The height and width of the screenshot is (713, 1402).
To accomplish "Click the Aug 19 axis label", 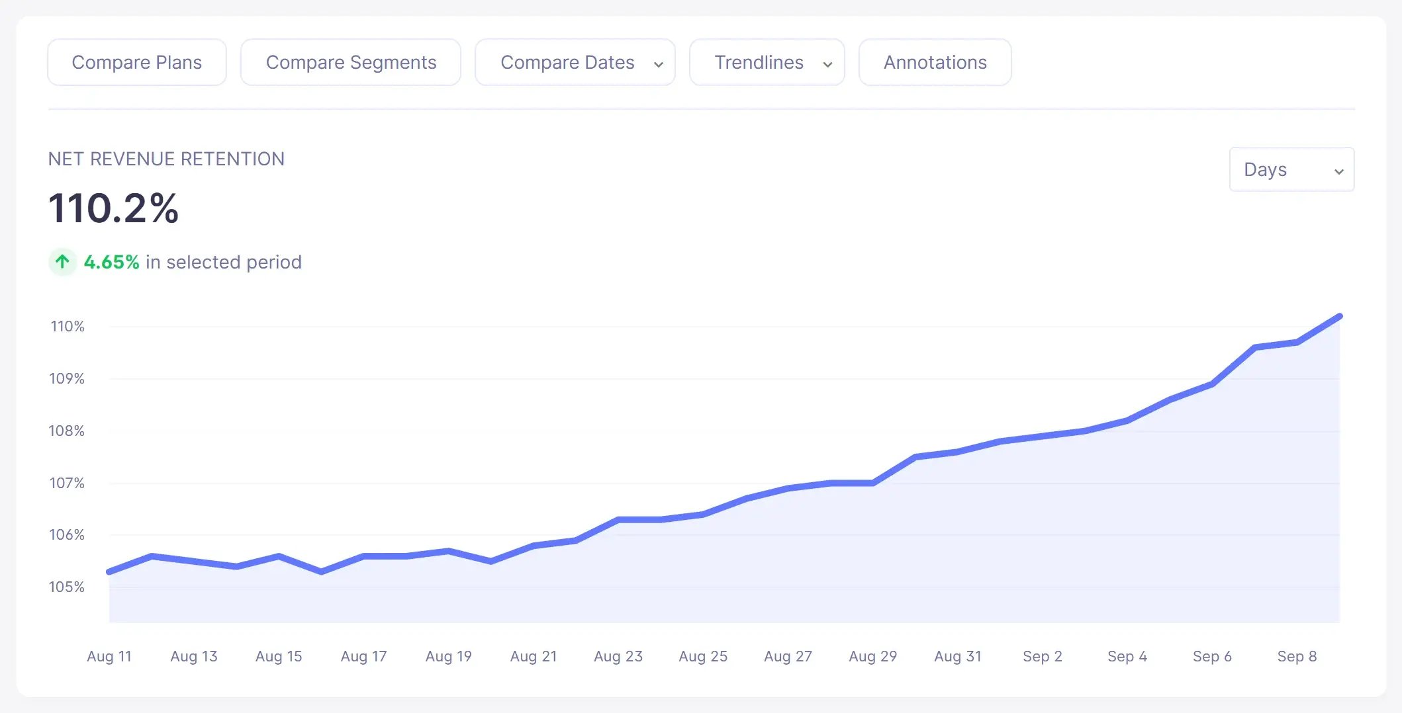I will click(x=448, y=656).
